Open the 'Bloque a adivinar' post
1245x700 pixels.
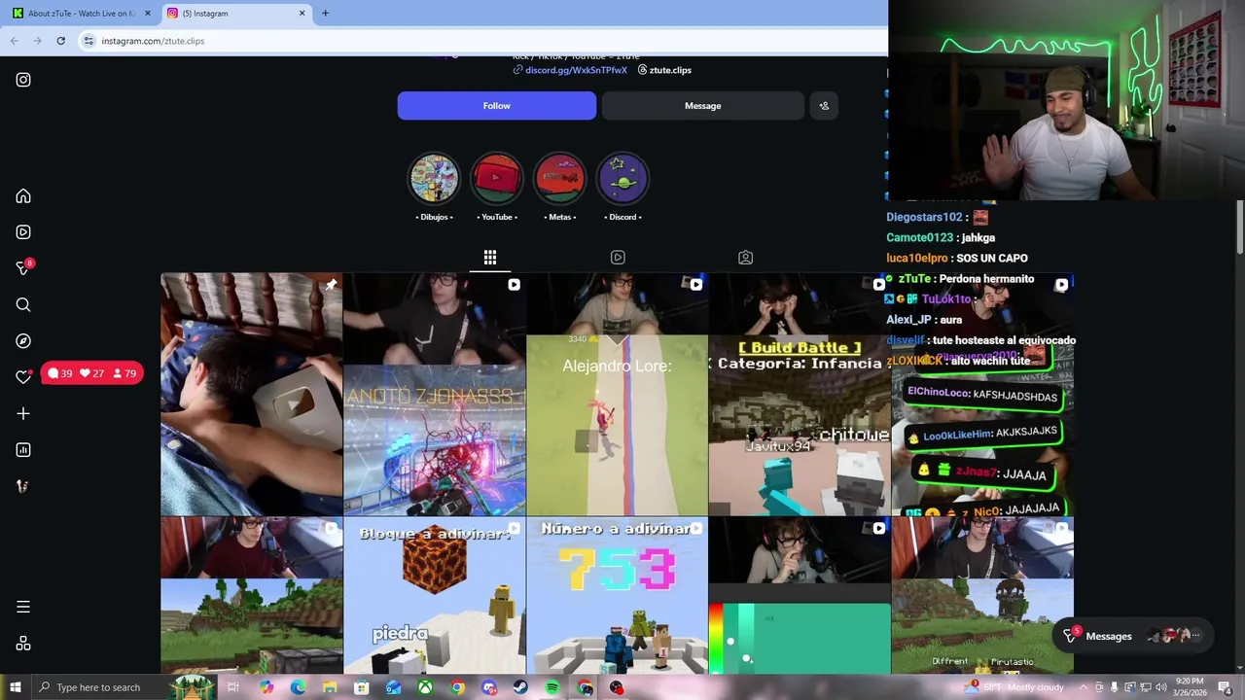tap(434, 595)
